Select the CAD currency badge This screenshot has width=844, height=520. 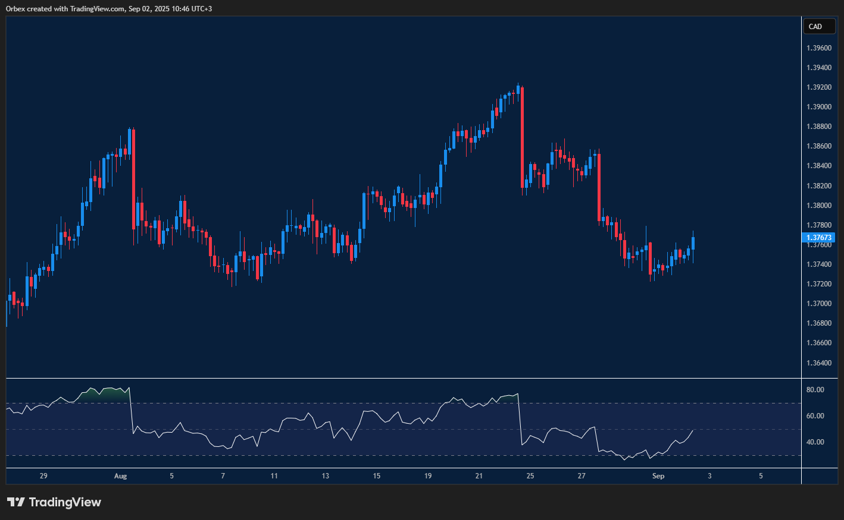point(819,26)
